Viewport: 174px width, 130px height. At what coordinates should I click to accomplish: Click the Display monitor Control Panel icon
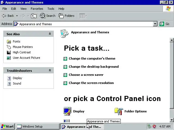(67, 111)
